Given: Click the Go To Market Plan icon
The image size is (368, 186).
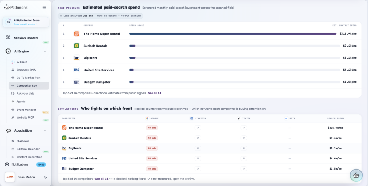Looking at the screenshot, I should point(13,78).
